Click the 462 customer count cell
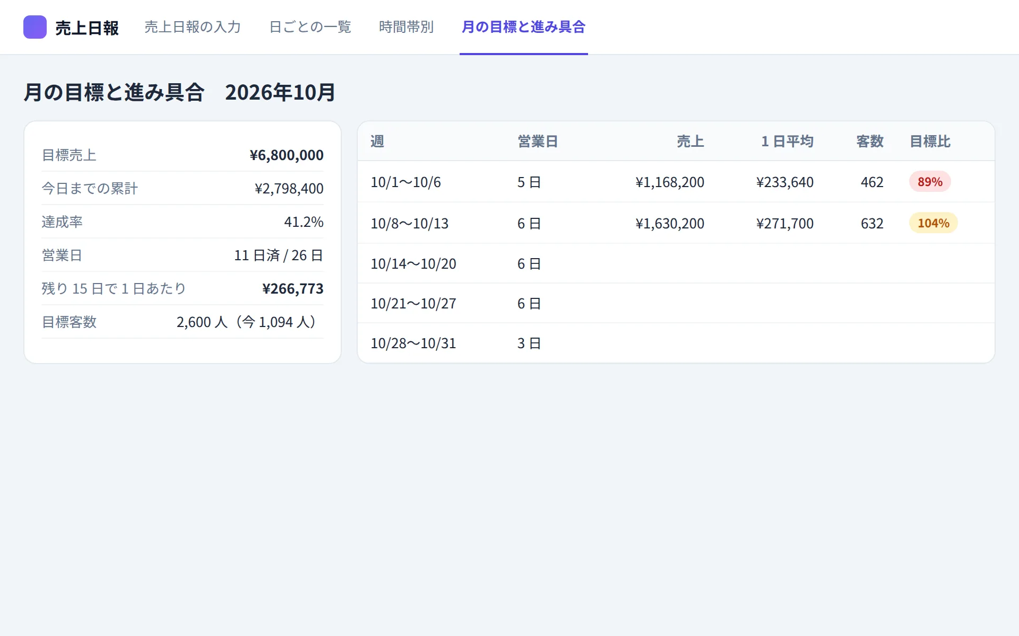This screenshot has height=636, width=1019. 872,182
